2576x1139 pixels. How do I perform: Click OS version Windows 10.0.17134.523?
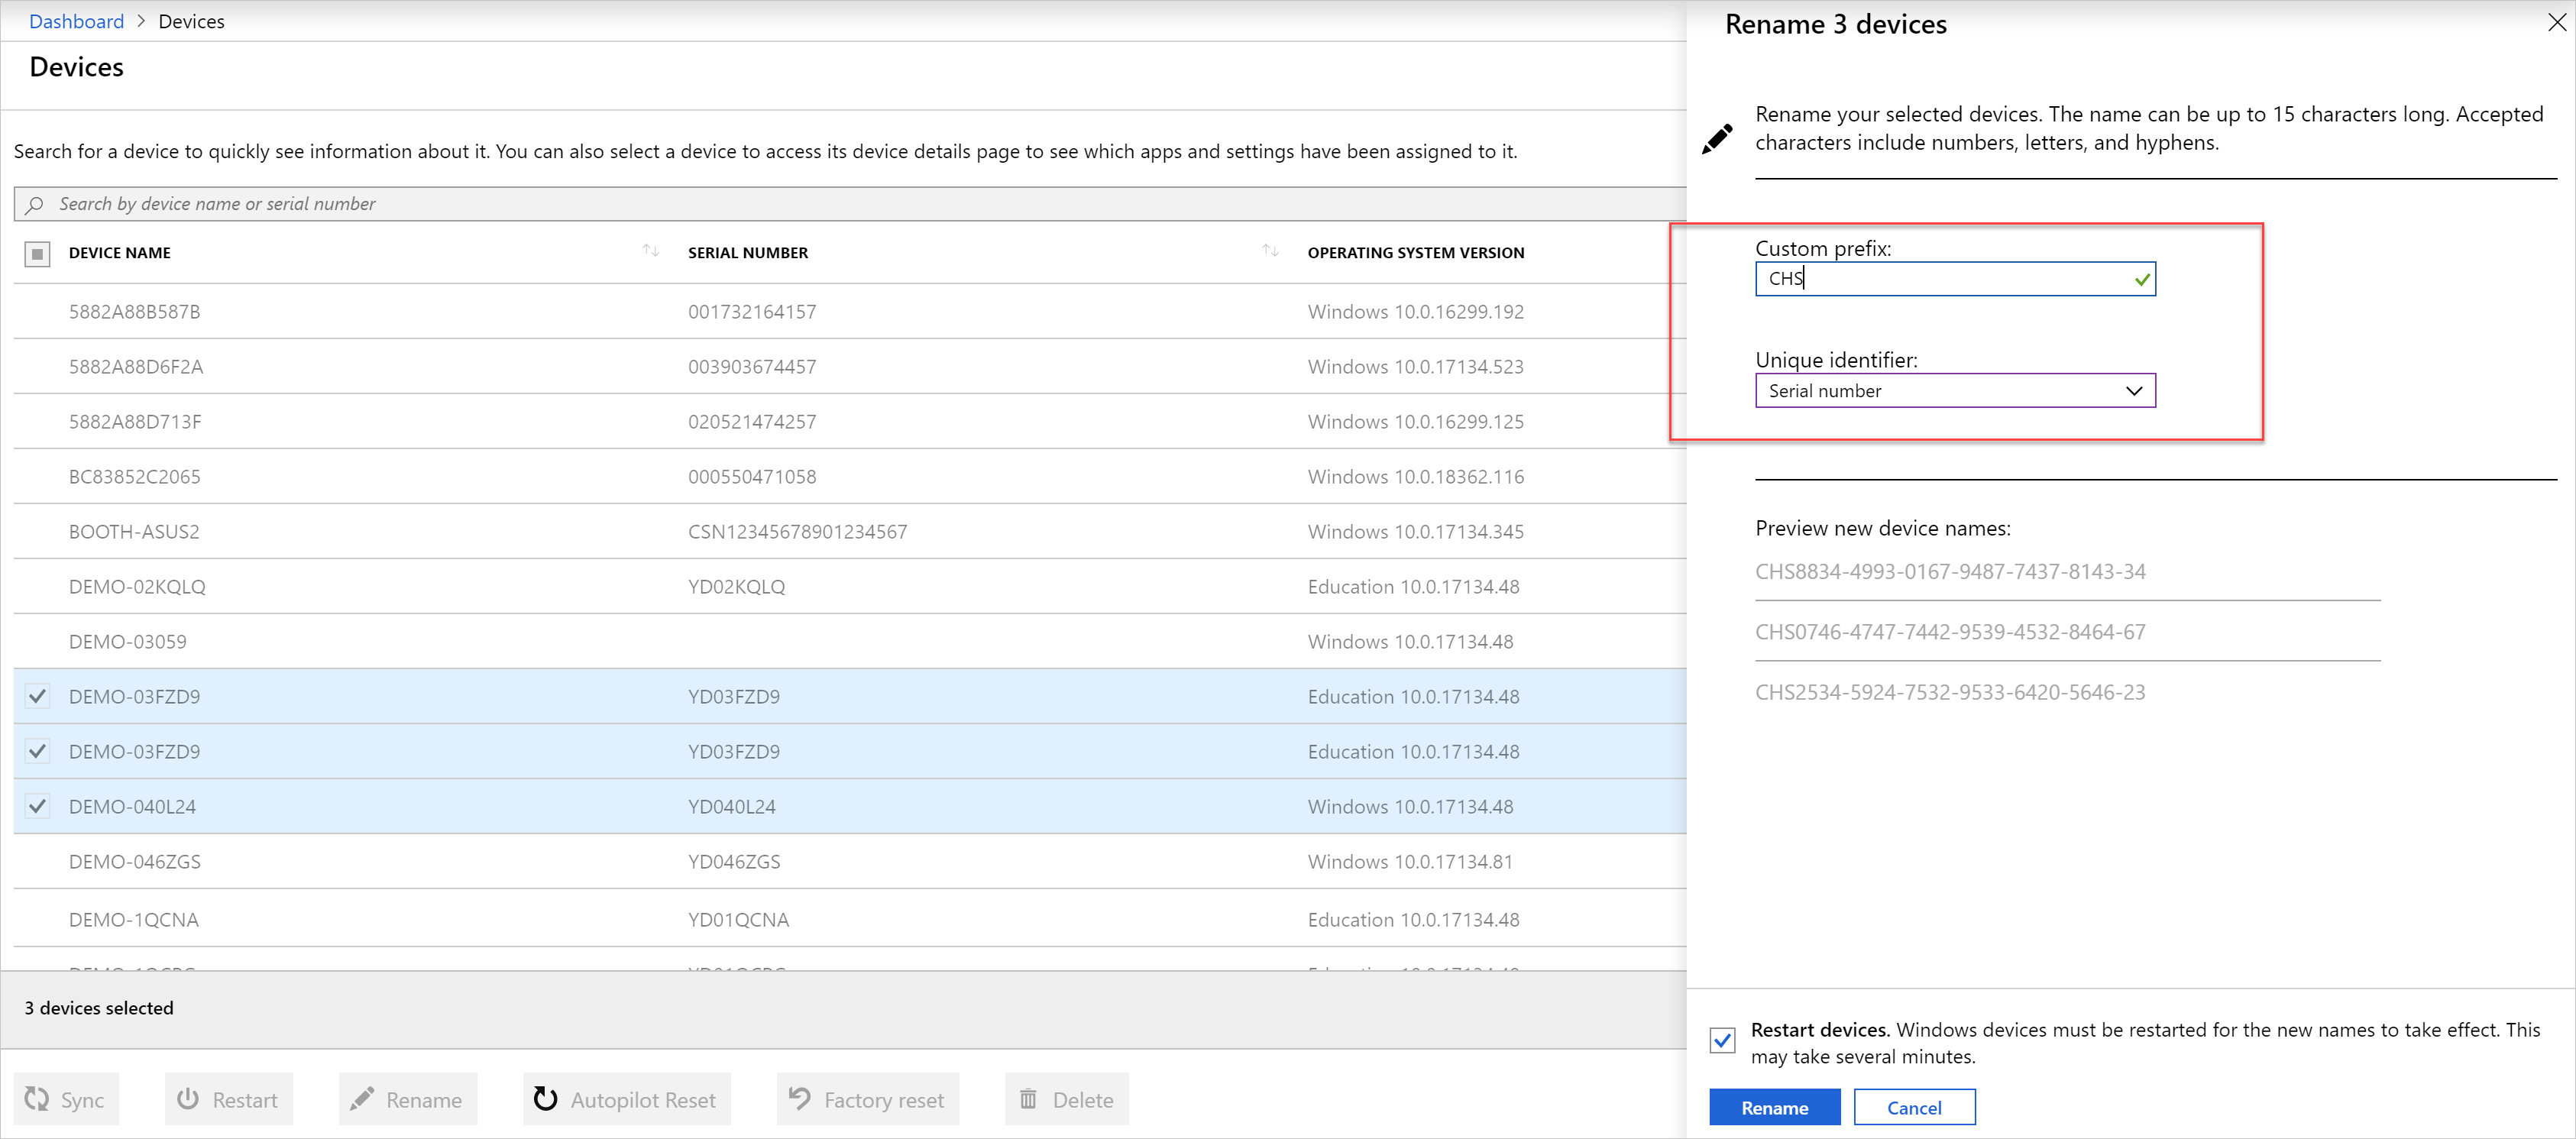[x=1416, y=367]
